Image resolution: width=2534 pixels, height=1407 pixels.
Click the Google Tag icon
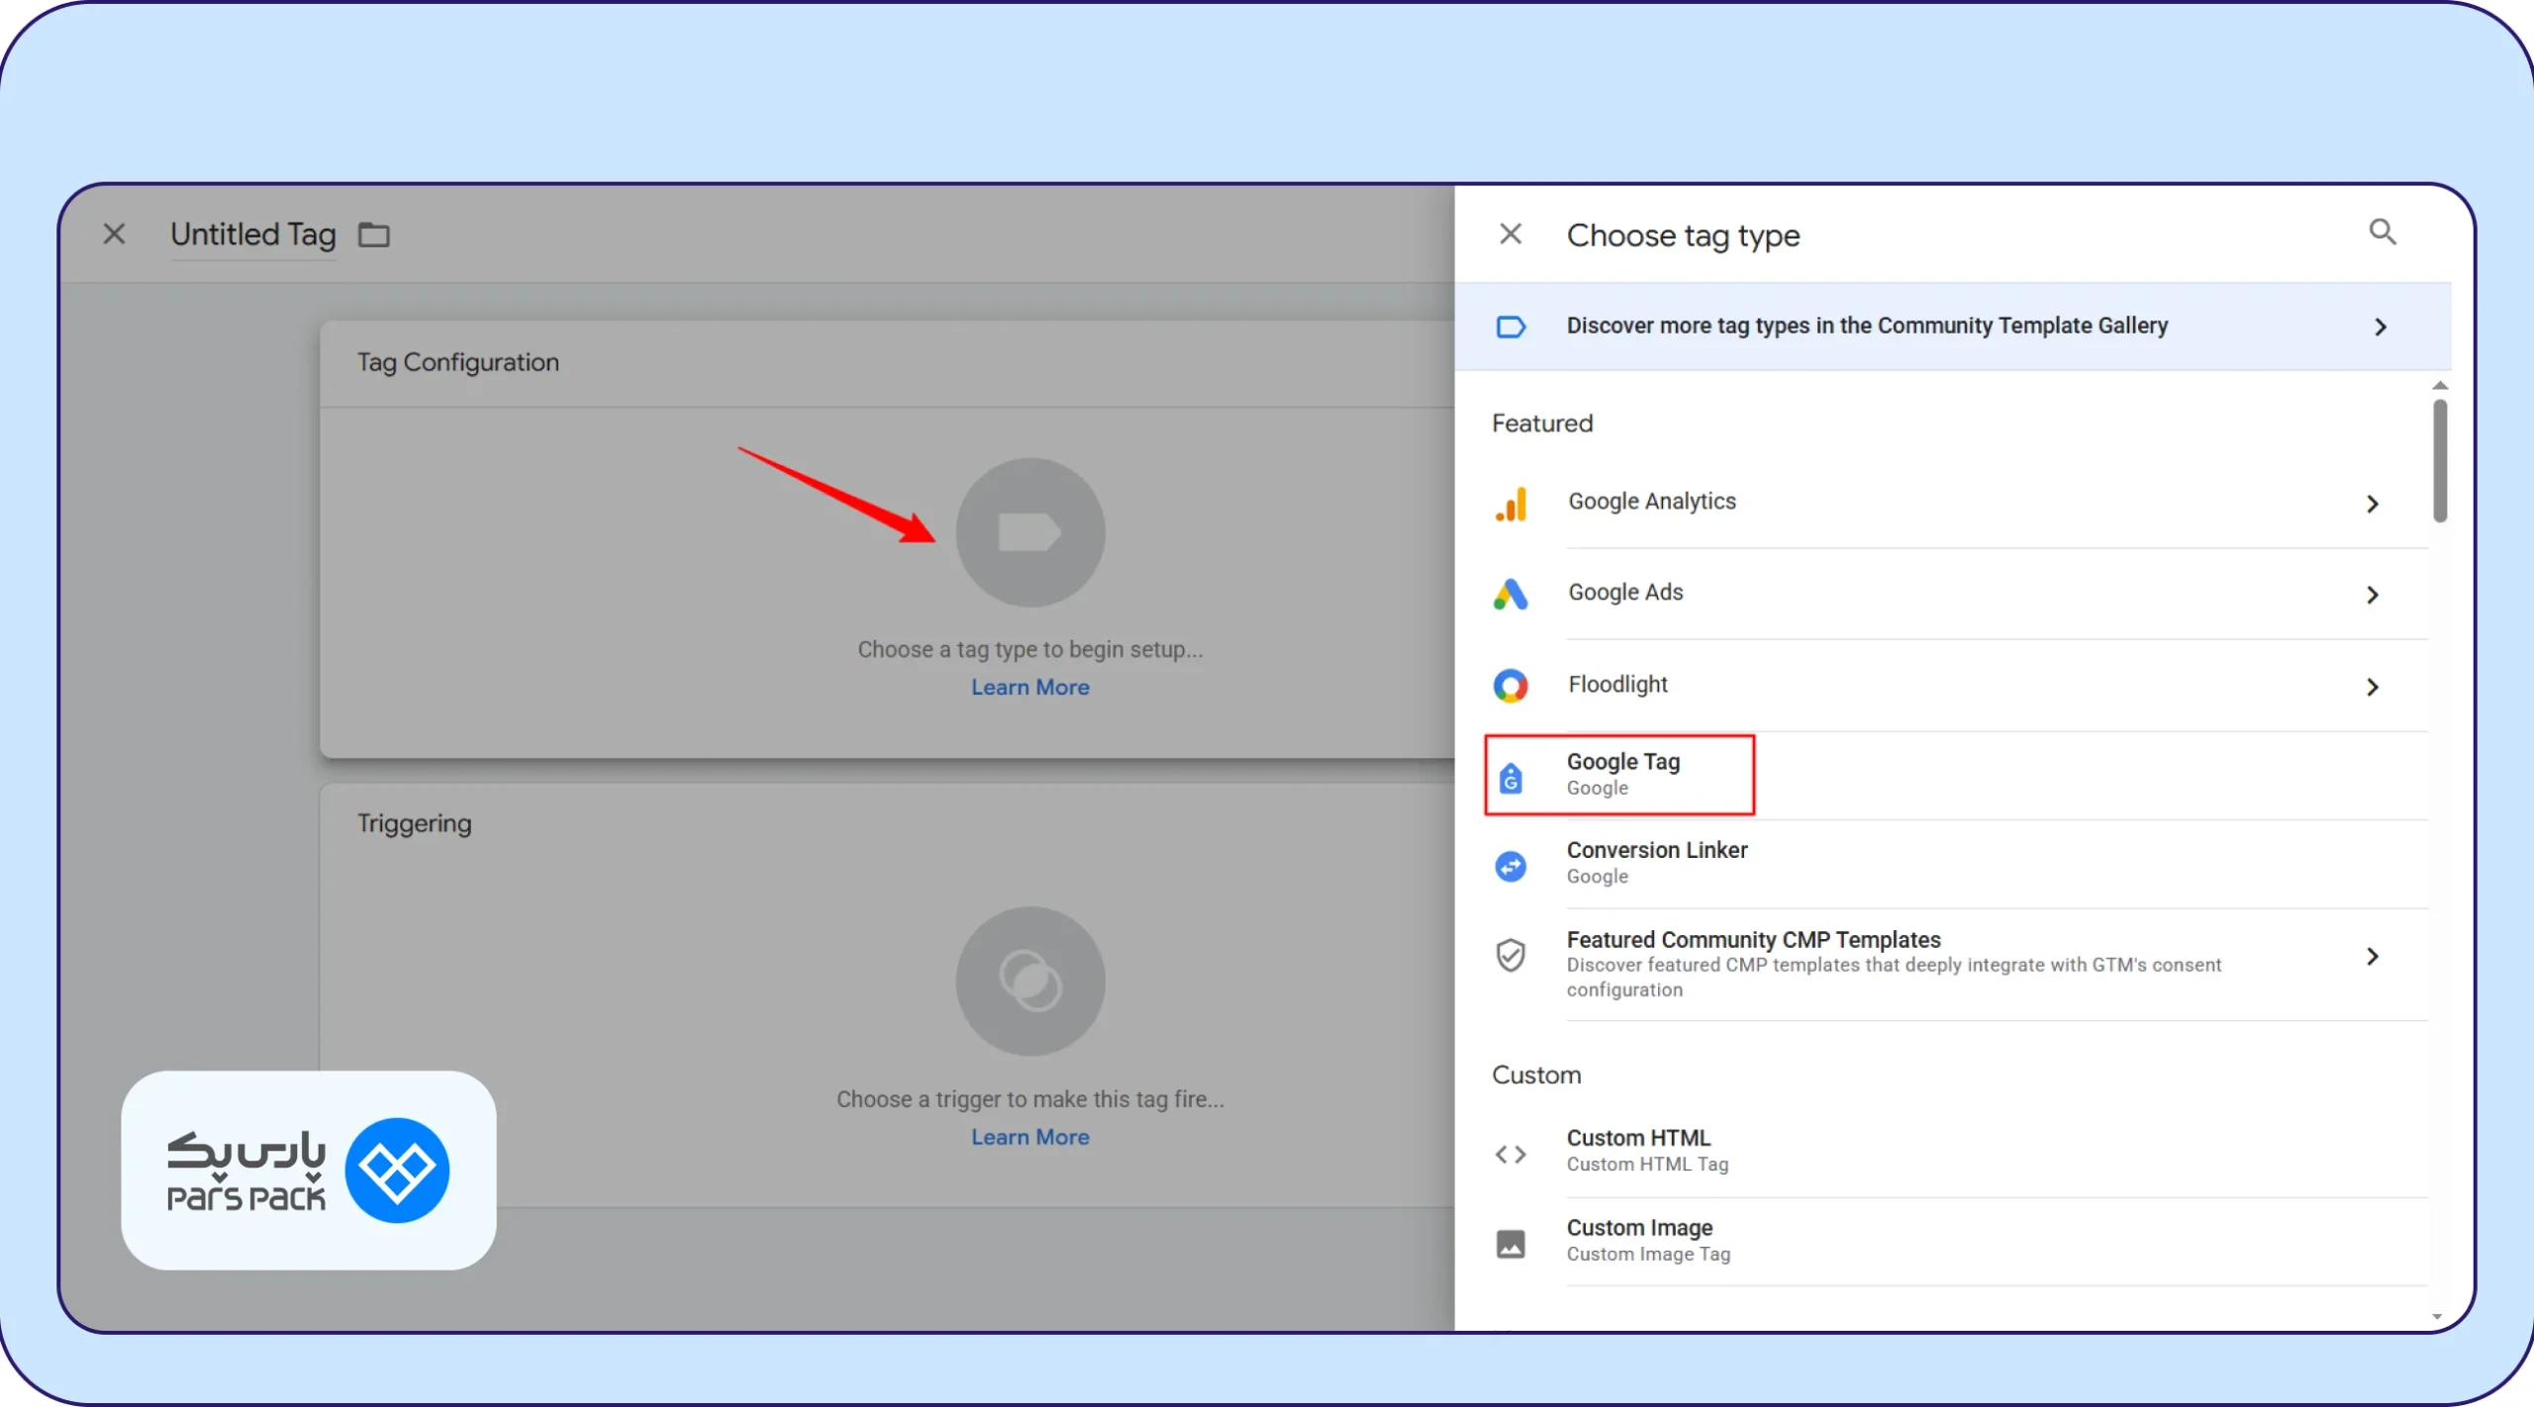tap(1511, 778)
